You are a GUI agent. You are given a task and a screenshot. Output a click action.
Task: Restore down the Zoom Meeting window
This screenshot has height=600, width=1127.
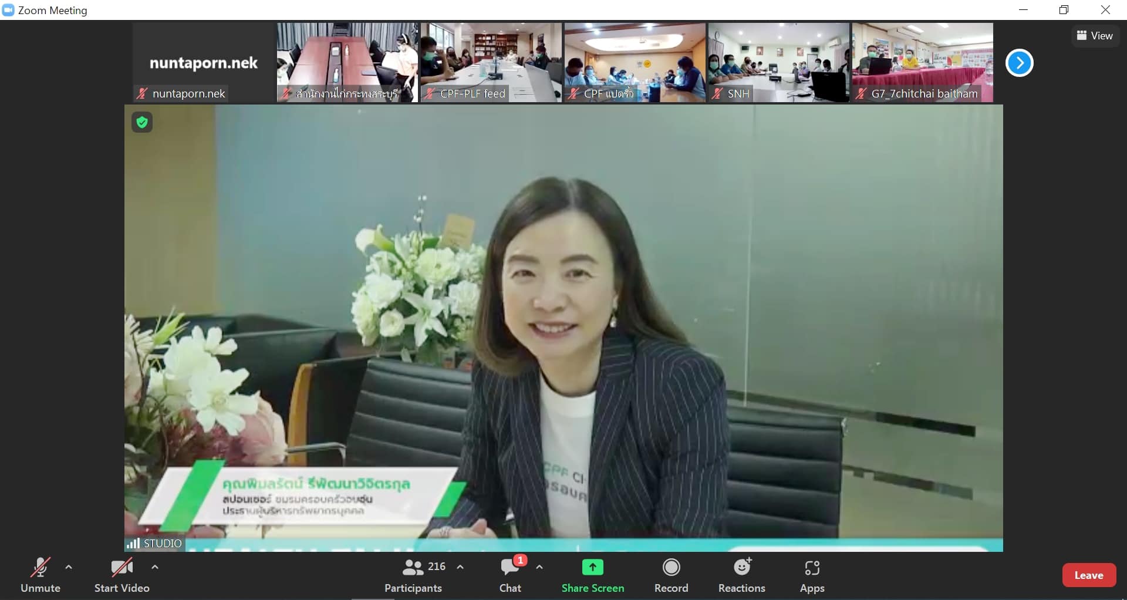coord(1064,10)
